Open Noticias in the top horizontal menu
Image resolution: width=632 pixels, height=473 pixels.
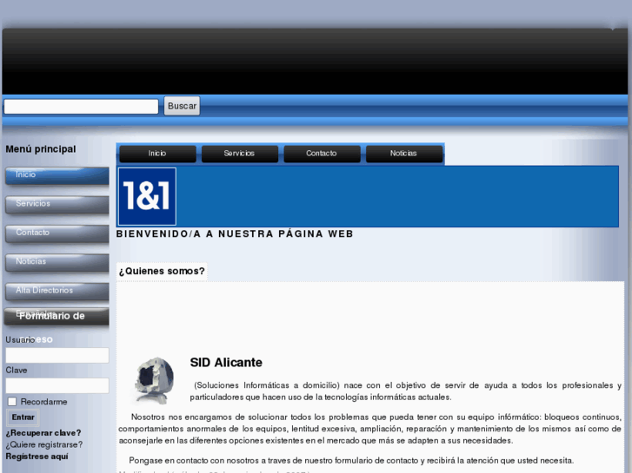pos(404,154)
